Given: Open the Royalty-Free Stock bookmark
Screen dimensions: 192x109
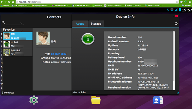Looking at the screenshot, I should coord(40,5).
